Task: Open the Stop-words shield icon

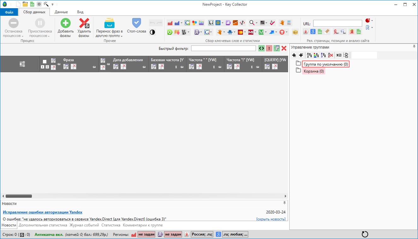Action: [136, 23]
